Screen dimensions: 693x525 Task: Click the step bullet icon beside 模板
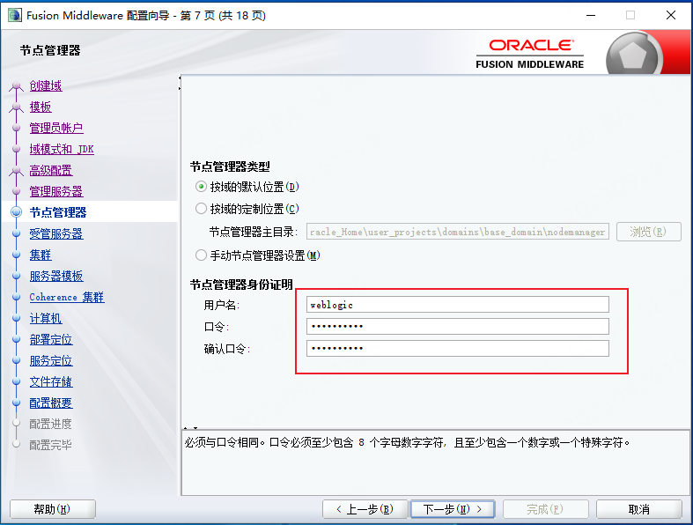tap(17, 107)
